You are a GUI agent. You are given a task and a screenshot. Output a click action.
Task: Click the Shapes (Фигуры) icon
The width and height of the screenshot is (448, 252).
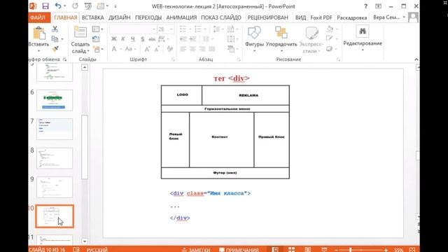254,33
